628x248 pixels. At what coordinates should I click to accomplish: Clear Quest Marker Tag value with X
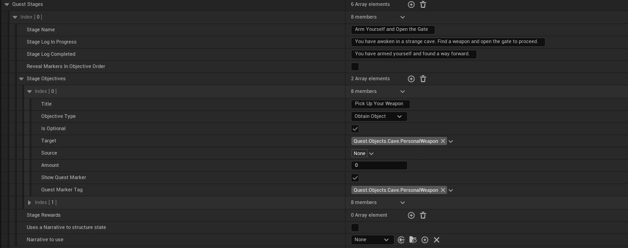[x=443, y=190]
